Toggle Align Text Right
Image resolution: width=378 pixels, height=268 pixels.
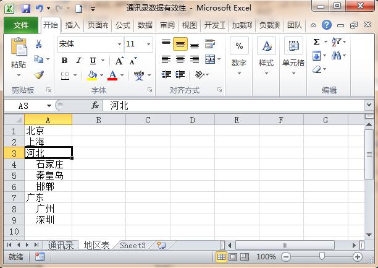pyautogui.click(x=195, y=59)
